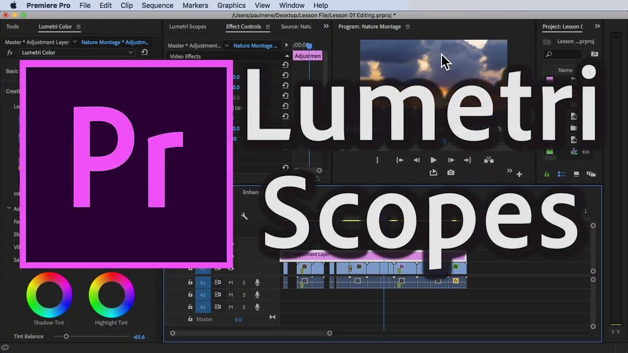This screenshot has width=628, height=353.
Task: Click Mark Out in the Program monitor
Action: (x=377, y=160)
